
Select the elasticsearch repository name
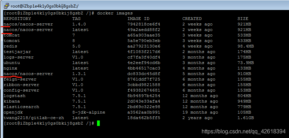pos(21,107)
